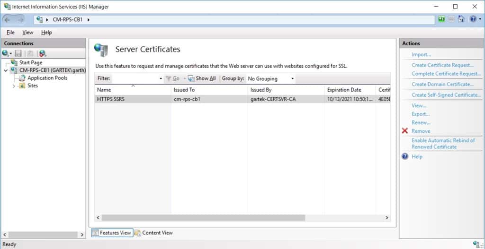Click Connections pane scroll right arrow
The image size is (485, 249).
pyautogui.click(x=82, y=235)
